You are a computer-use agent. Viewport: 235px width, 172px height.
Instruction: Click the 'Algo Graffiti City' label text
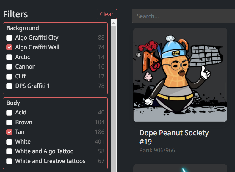[37, 38]
